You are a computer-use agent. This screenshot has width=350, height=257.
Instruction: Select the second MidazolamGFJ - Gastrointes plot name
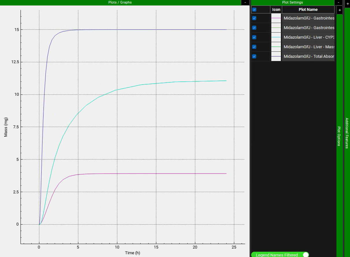coord(309,28)
